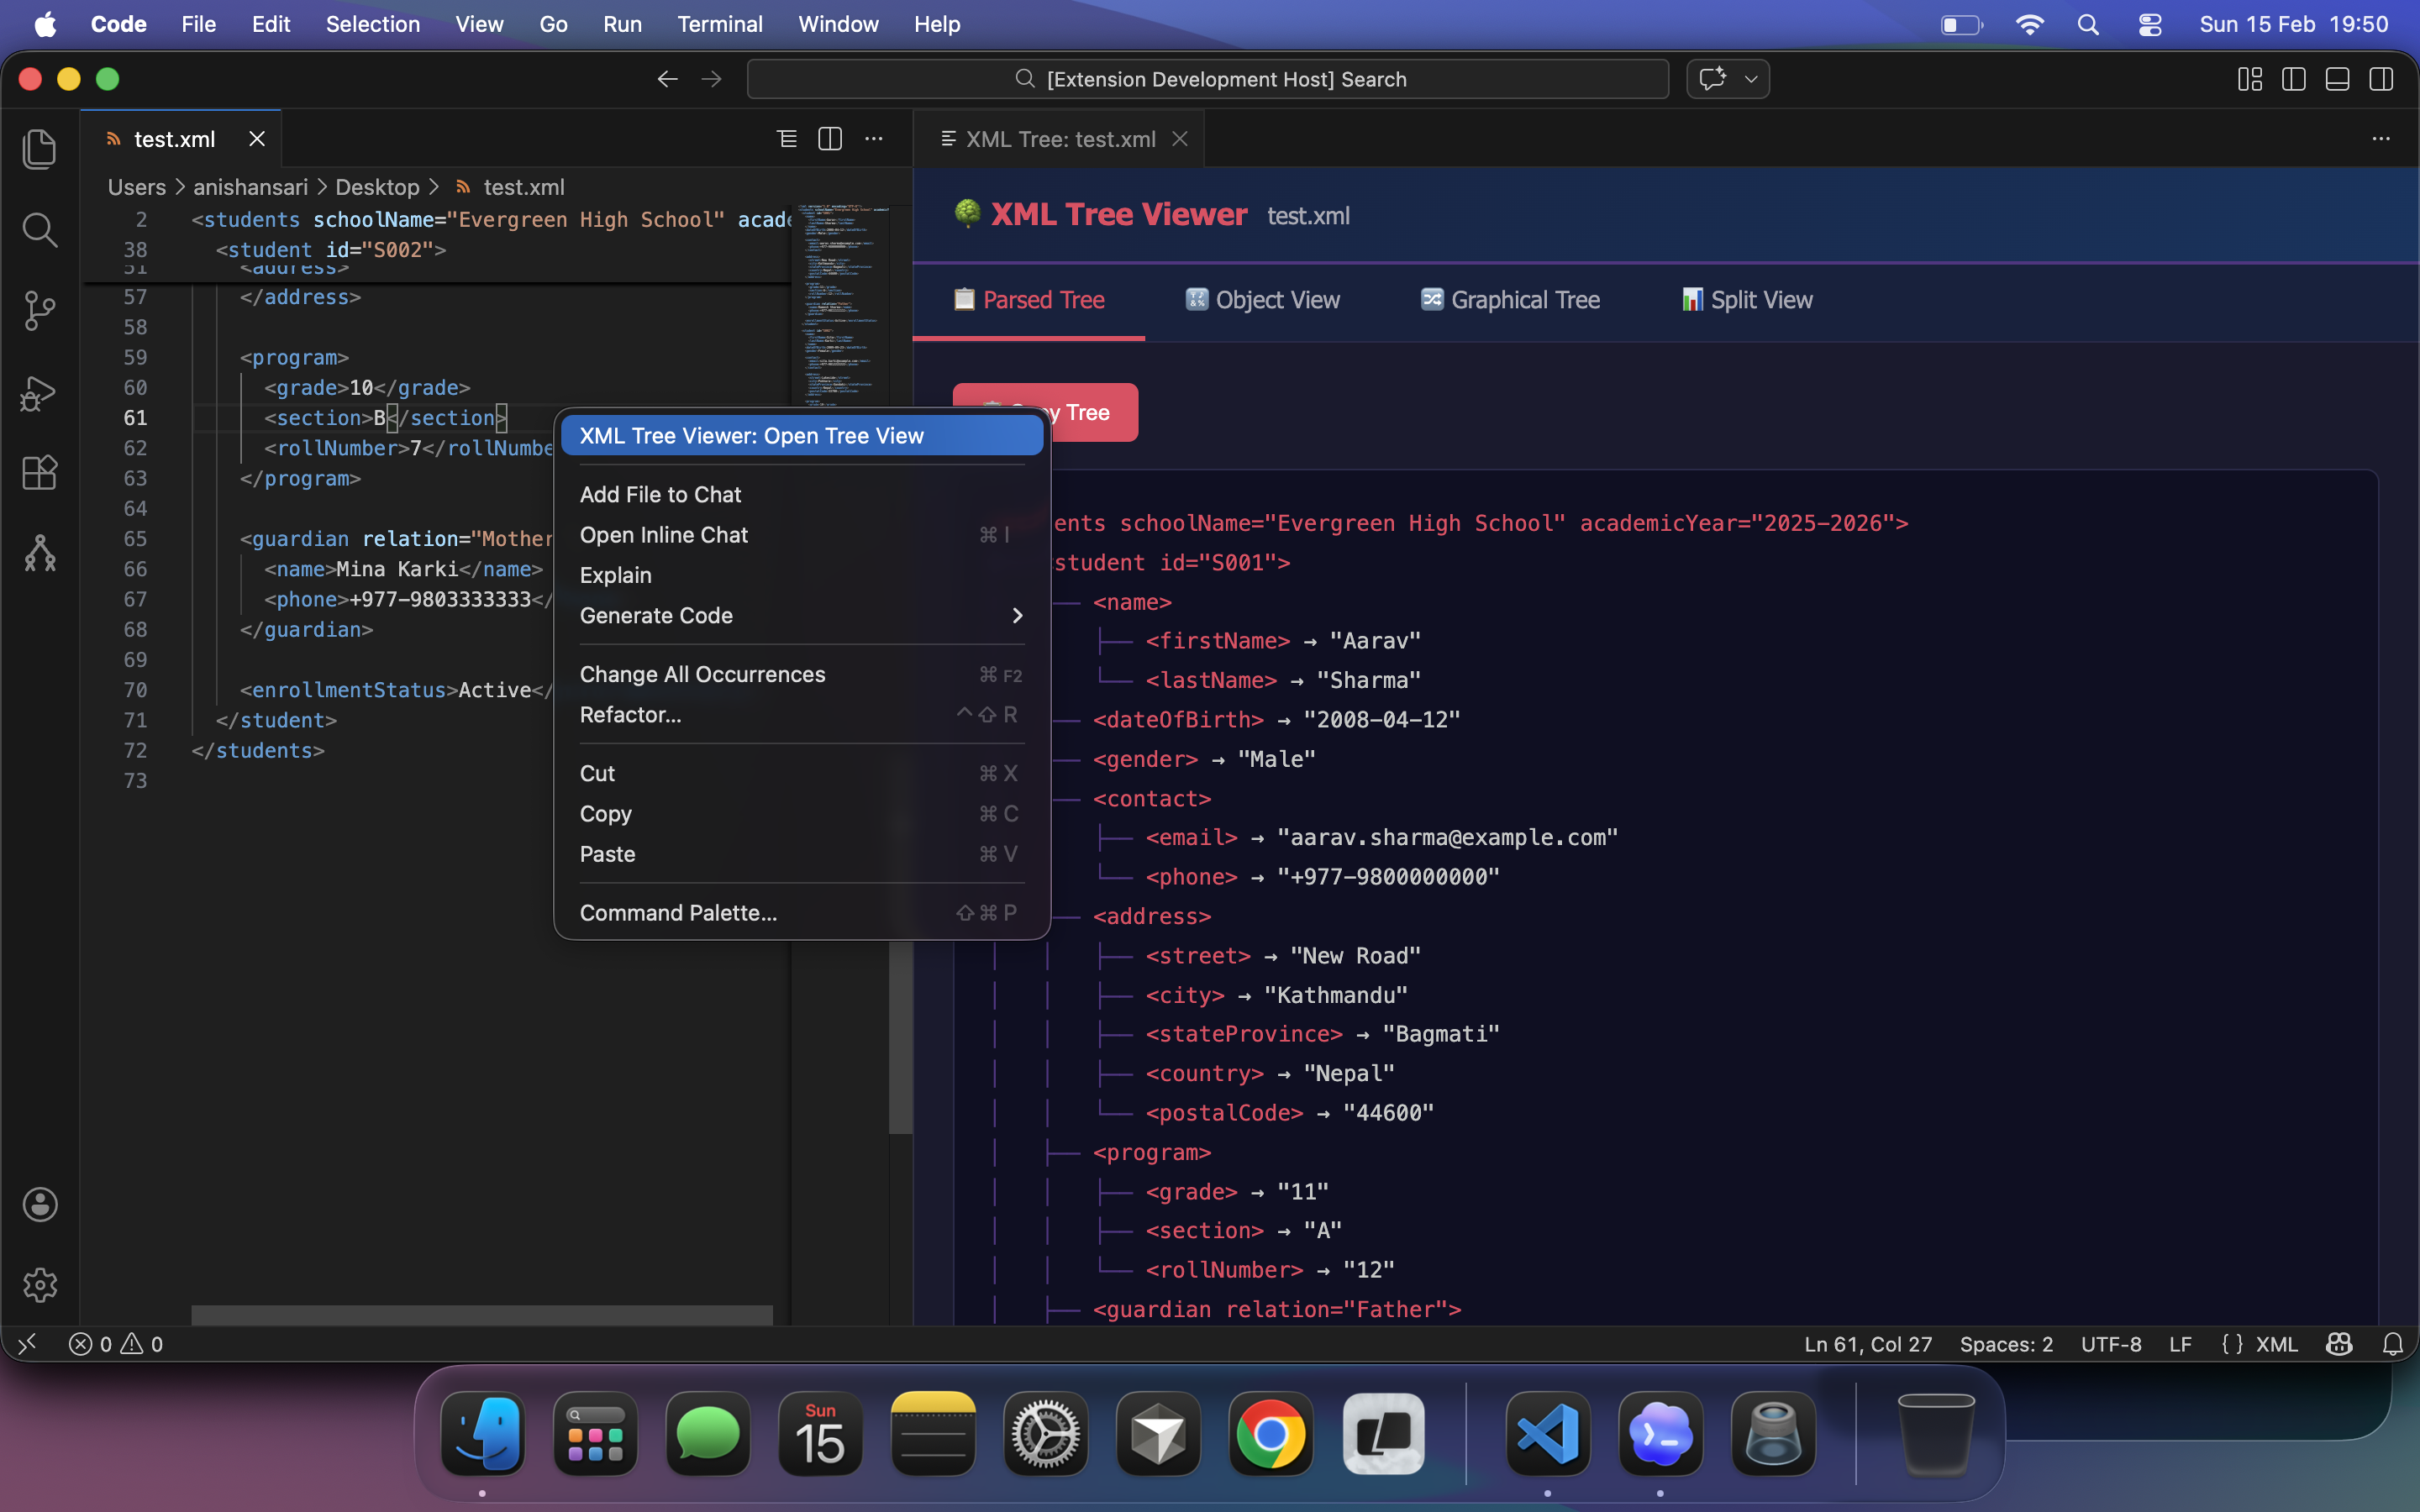Image resolution: width=2420 pixels, height=1512 pixels.
Task: Open the chat dropdown arrow in title bar
Action: pos(1751,79)
